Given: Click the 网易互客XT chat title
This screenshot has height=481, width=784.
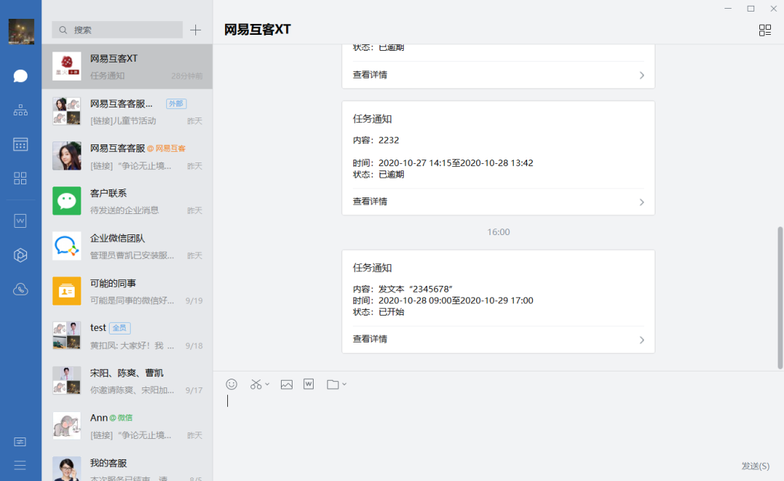Looking at the screenshot, I should (257, 30).
